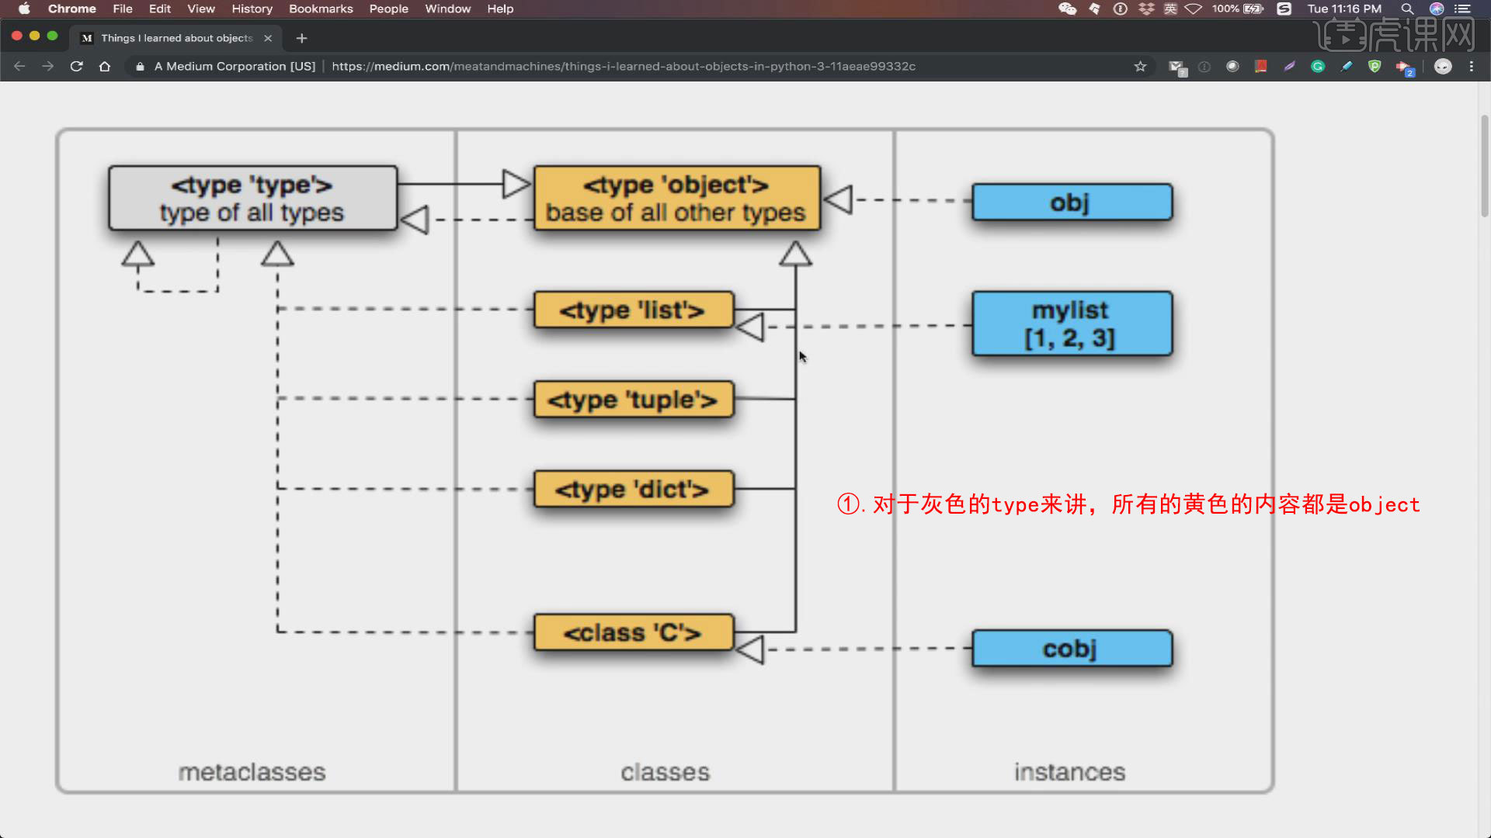Open the Grammarly extension
This screenshot has width=1491, height=838.
[x=1318, y=67]
